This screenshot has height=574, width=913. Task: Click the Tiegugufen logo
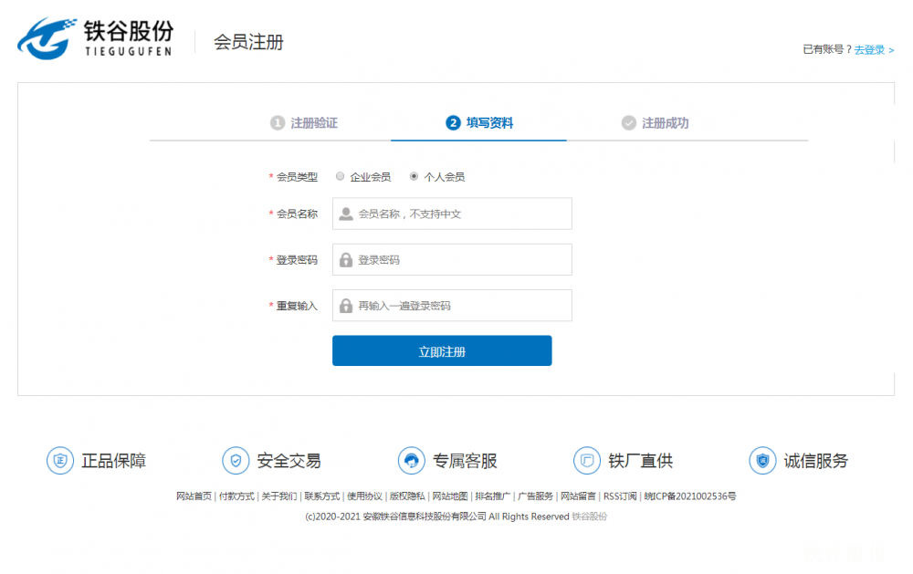(x=95, y=39)
